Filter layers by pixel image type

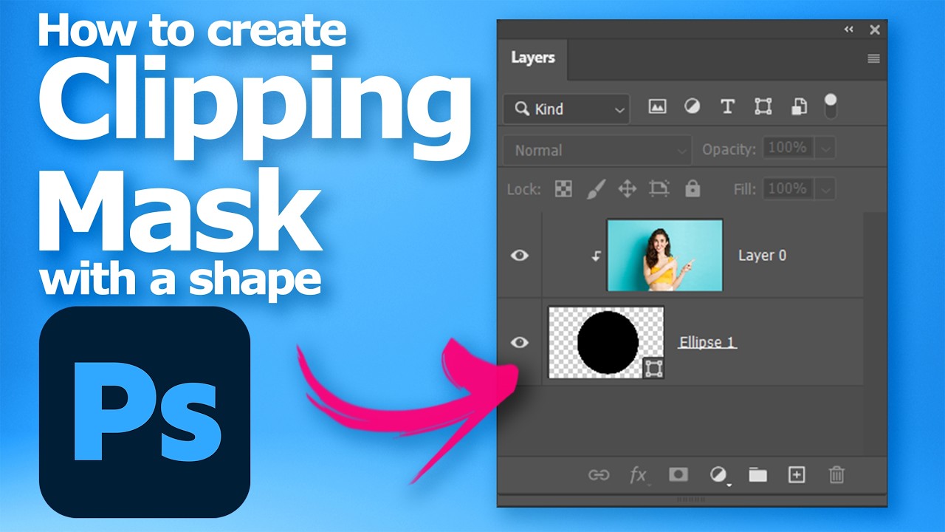[x=657, y=106]
